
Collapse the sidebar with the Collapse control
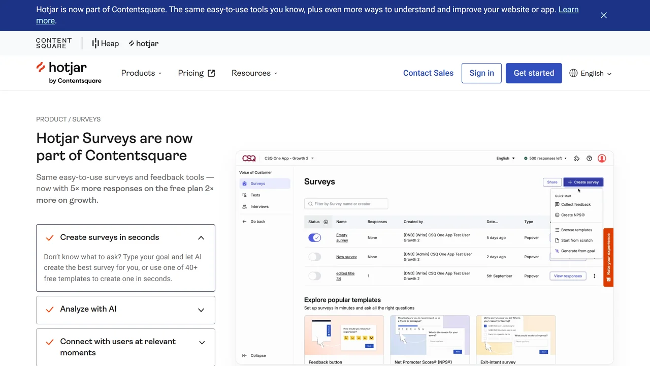pos(254,355)
